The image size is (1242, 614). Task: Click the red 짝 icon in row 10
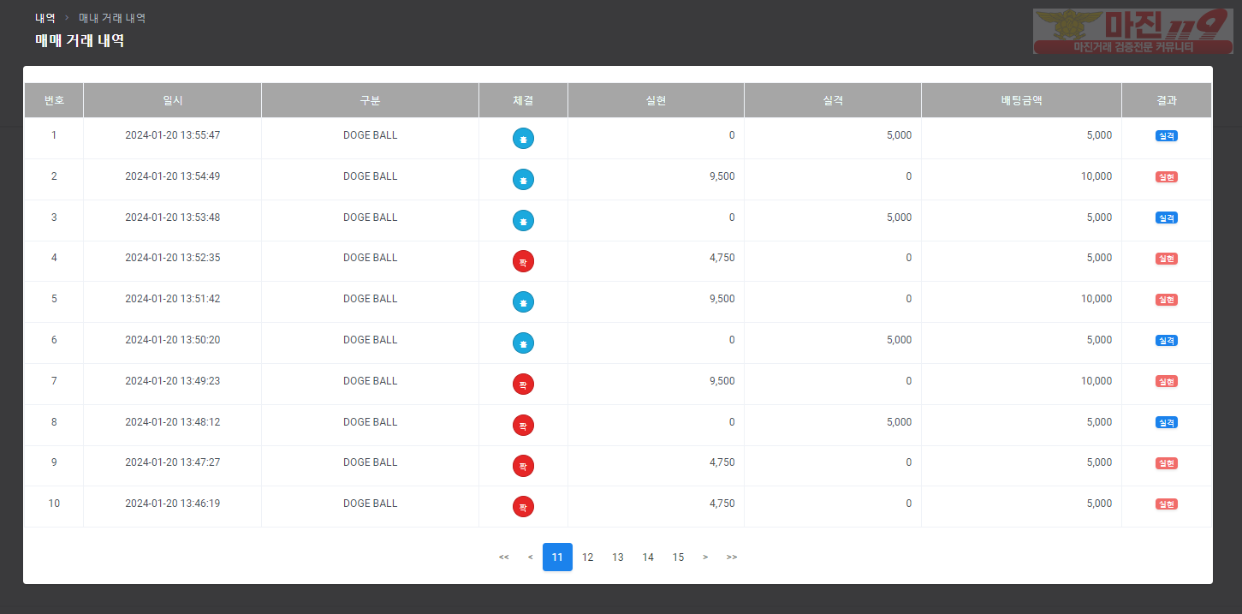pyautogui.click(x=523, y=506)
